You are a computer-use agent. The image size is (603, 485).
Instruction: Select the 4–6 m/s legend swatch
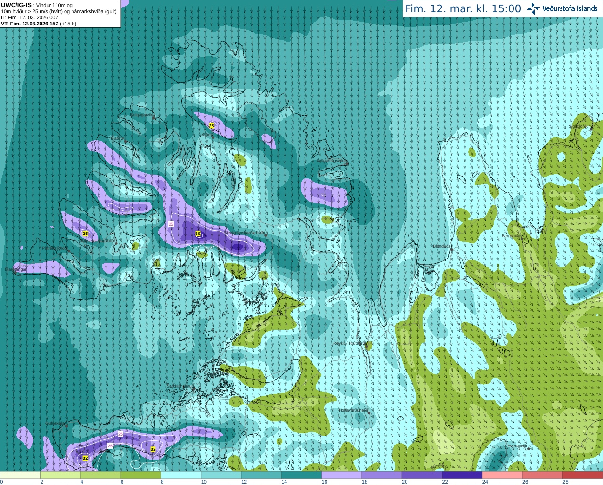coord(100,475)
